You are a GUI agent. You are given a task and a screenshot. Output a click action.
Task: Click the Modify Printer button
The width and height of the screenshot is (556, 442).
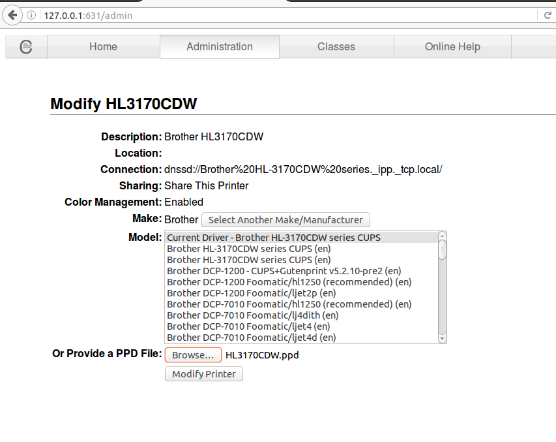pos(204,374)
